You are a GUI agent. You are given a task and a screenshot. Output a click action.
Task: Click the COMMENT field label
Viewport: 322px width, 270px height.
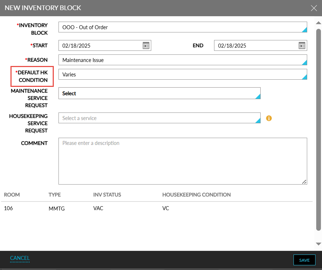34,143
